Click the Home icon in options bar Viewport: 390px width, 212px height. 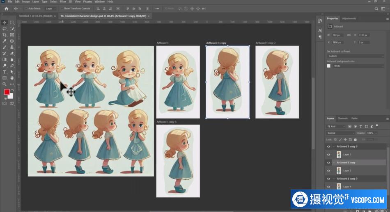(6, 9)
